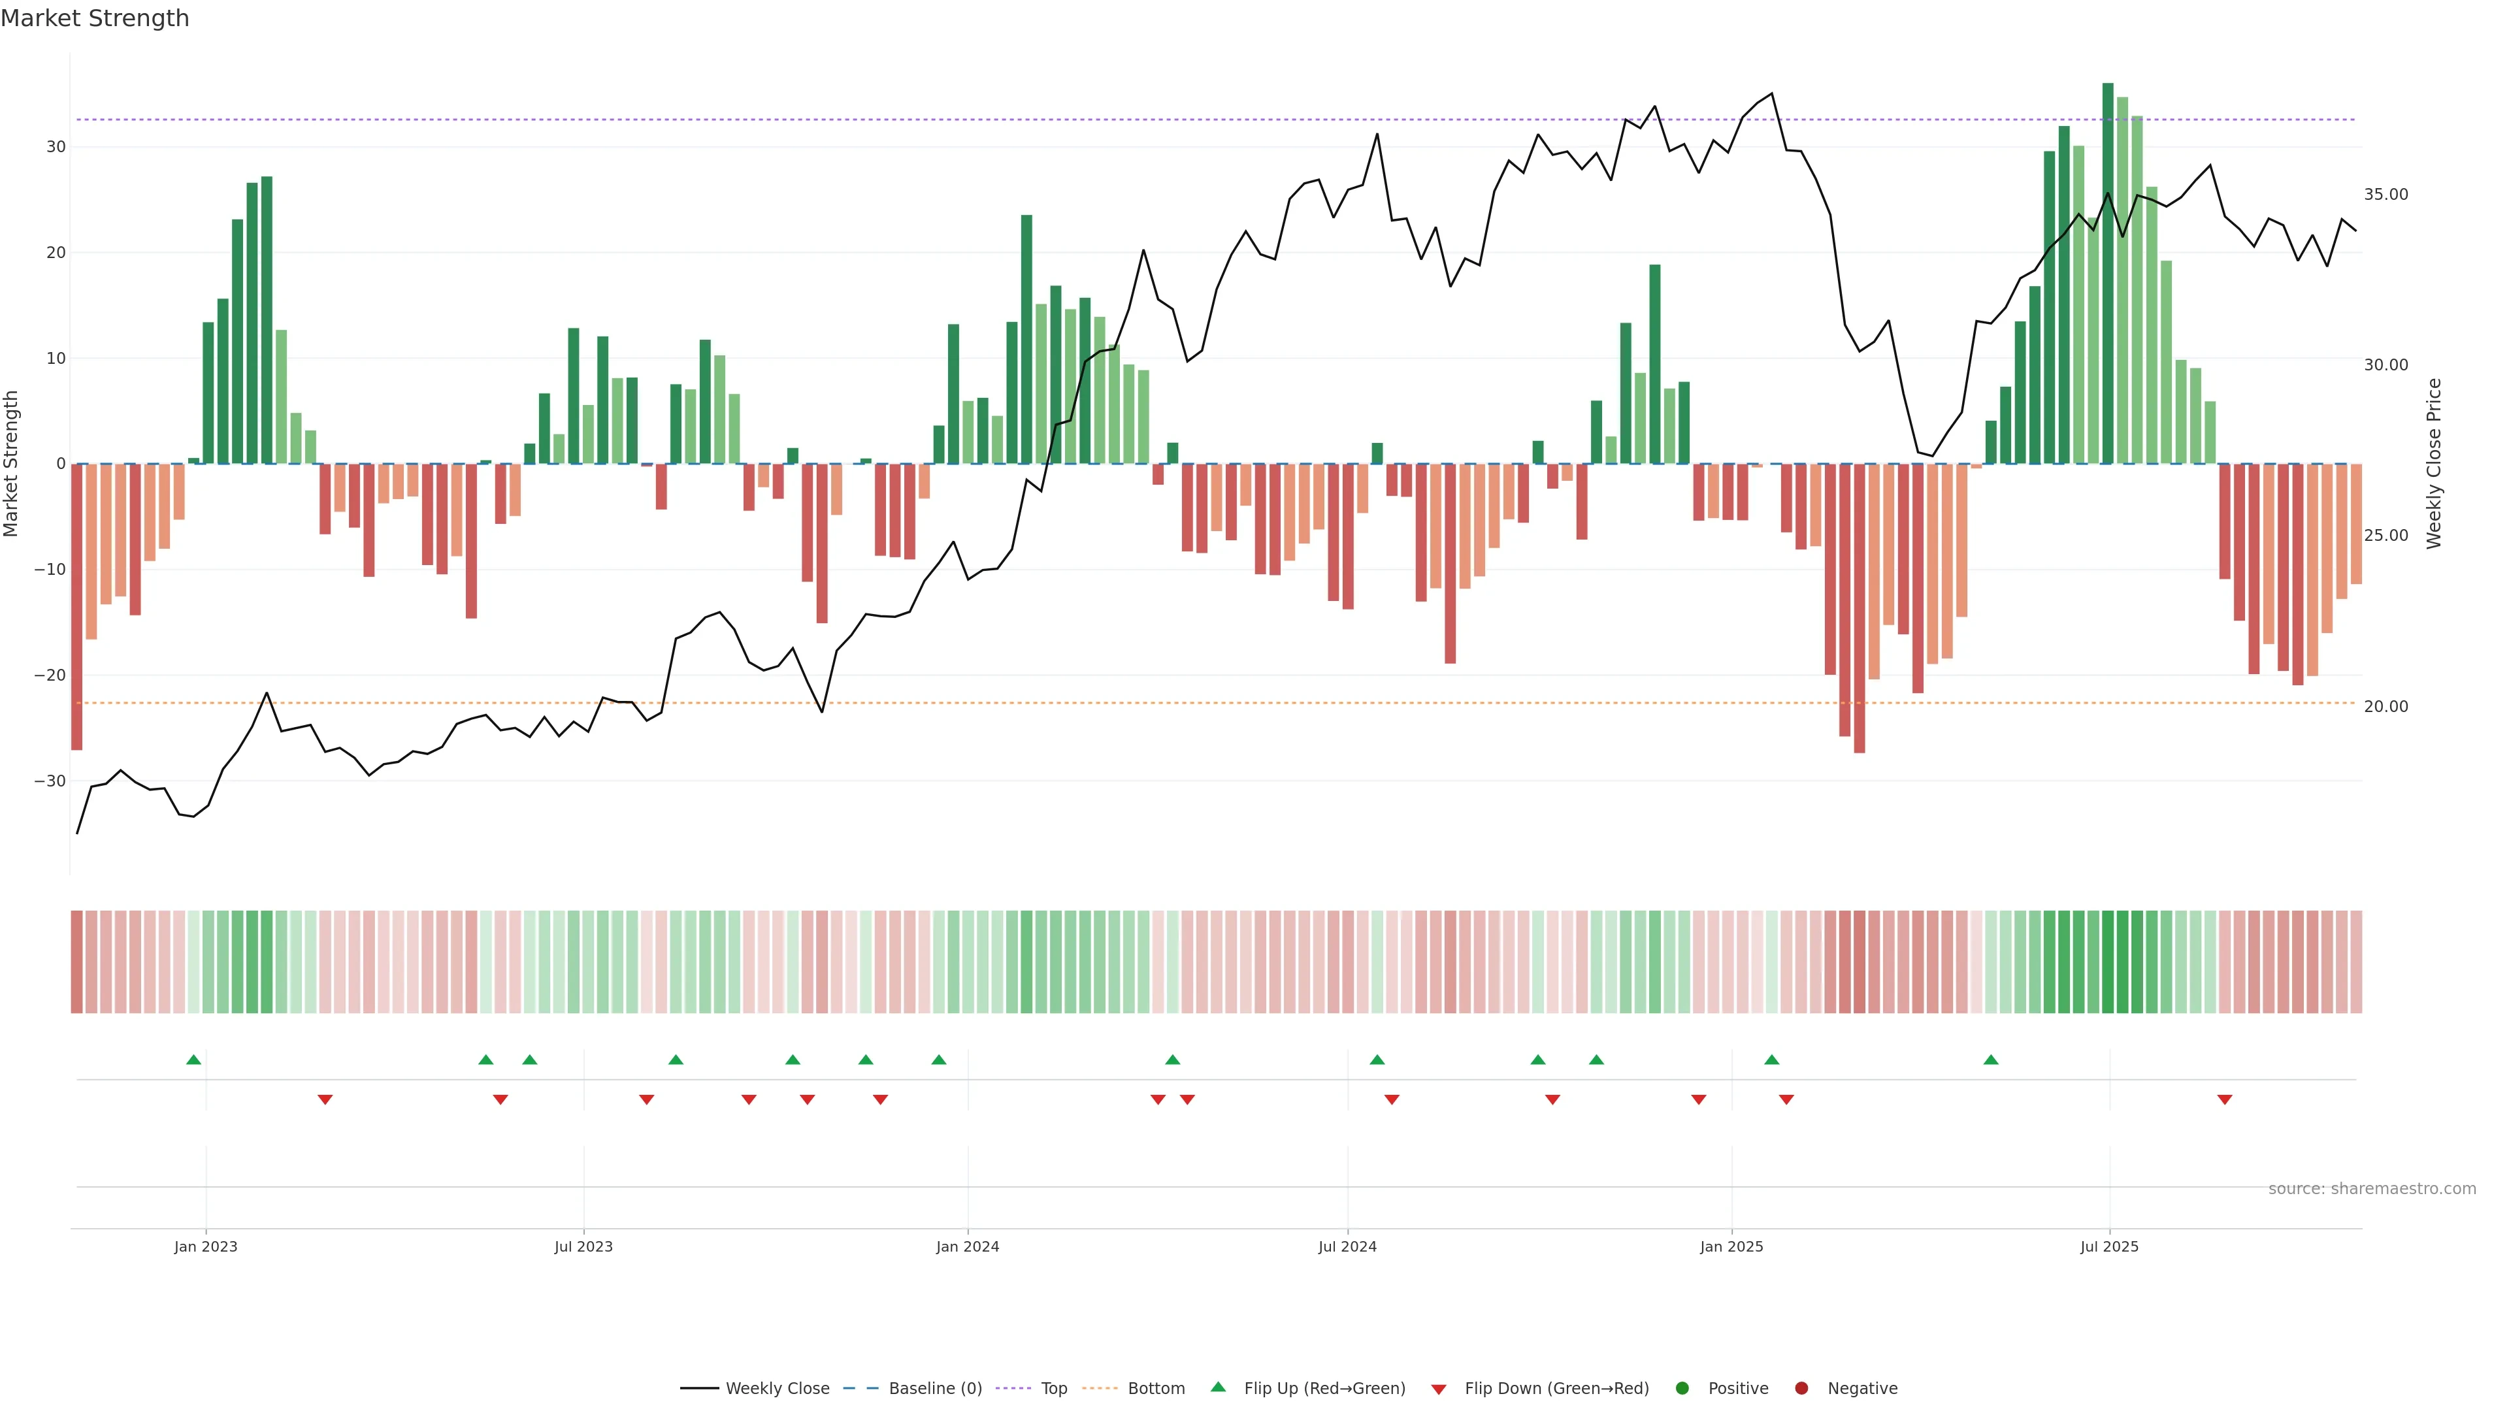Click the red Flip Down triangle in legend
Image resolution: width=2509 pixels, height=1411 pixels.
1439,1389
